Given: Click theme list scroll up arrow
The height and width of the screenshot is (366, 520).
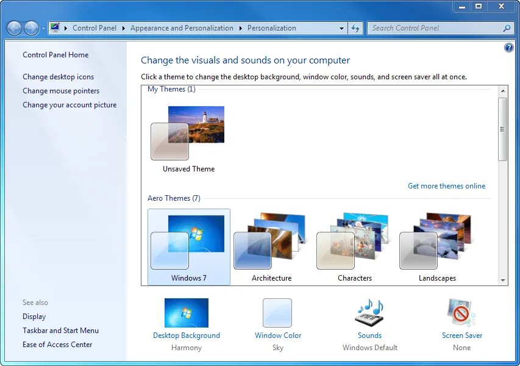Looking at the screenshot, I should point(503,91).
